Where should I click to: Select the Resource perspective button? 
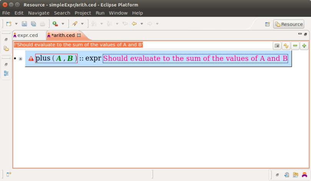(x=288, y=24)
